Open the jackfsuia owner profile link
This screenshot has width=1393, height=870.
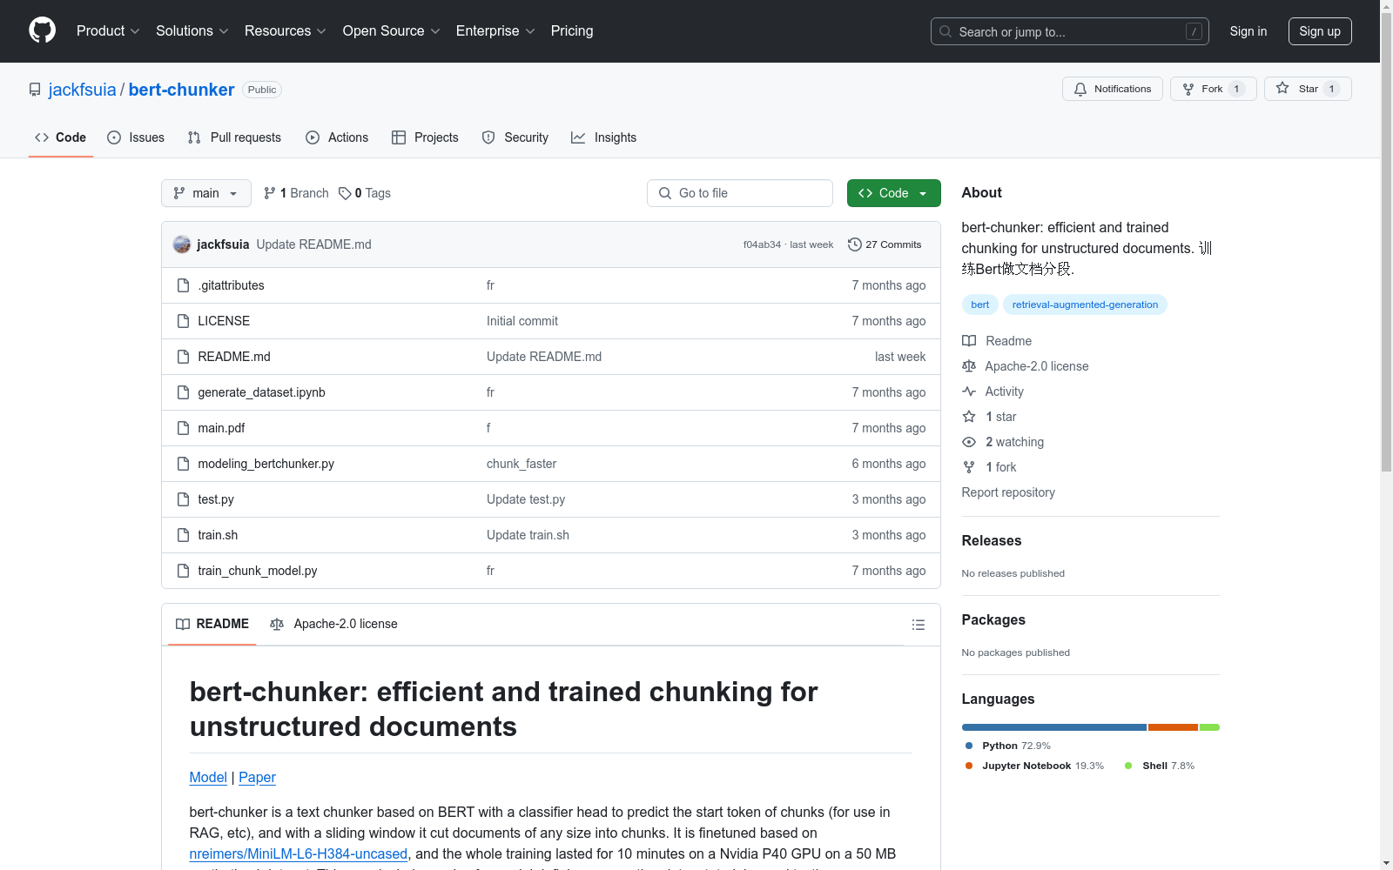pyautogui.click(x=83, y=90)
